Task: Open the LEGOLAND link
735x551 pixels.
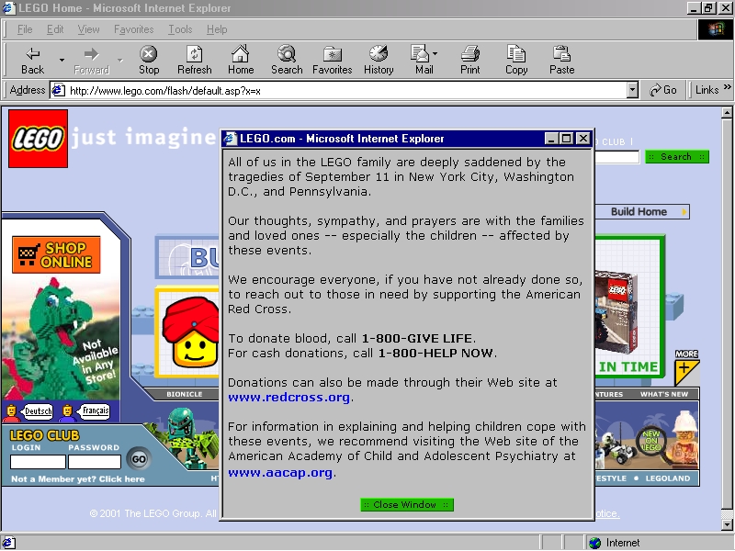Action: [x=668, y=478]
